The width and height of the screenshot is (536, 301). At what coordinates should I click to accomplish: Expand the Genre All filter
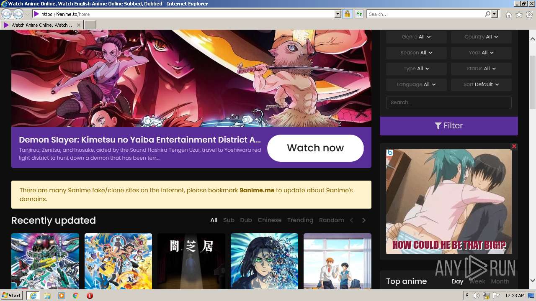click(x=416, y=37)
